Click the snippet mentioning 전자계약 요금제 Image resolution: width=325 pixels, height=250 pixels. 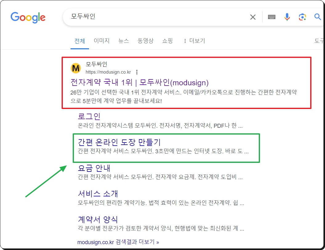(x=160, y=177)
